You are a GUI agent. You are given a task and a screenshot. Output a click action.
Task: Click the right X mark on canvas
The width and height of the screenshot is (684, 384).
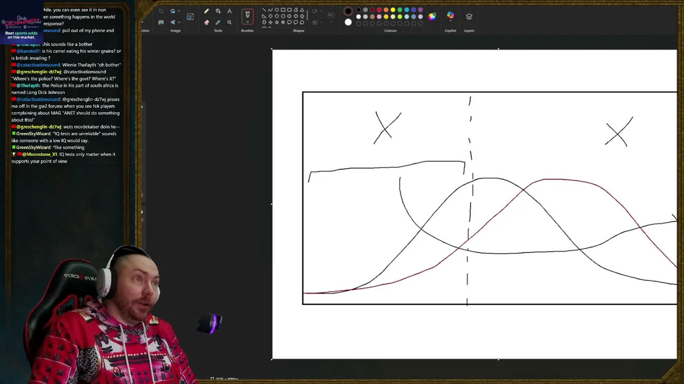click(x=619, y=132)
